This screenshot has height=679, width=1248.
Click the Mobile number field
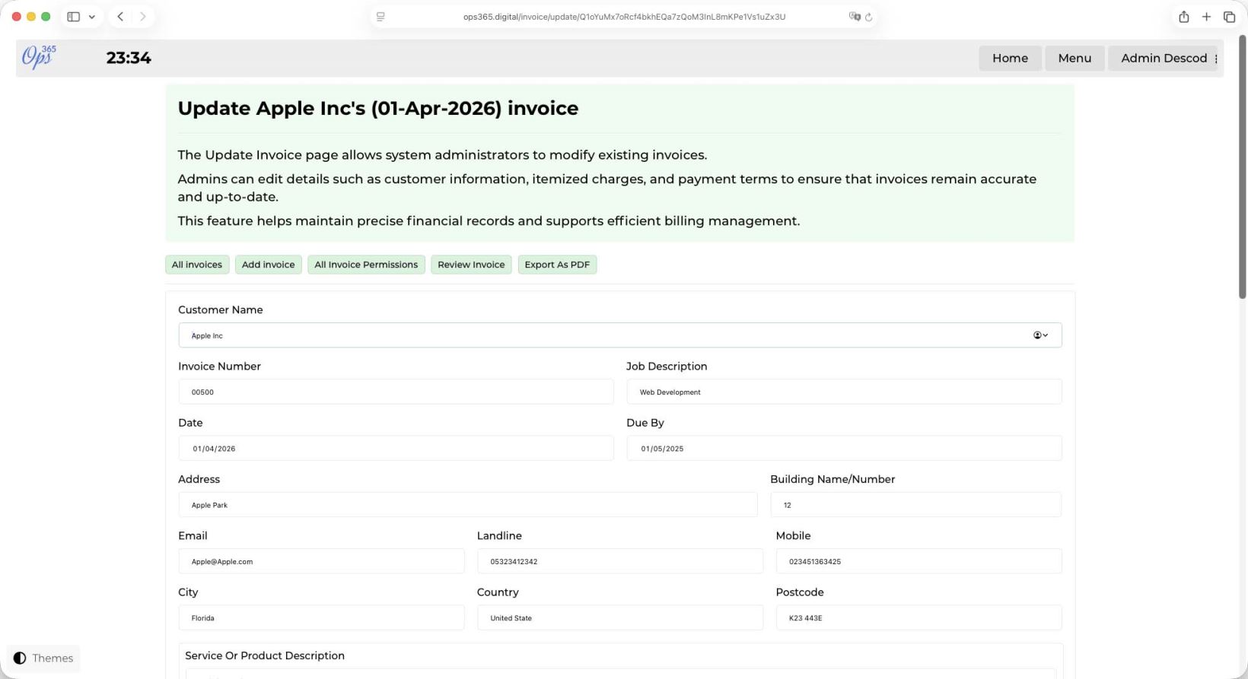tap(918, 561)
